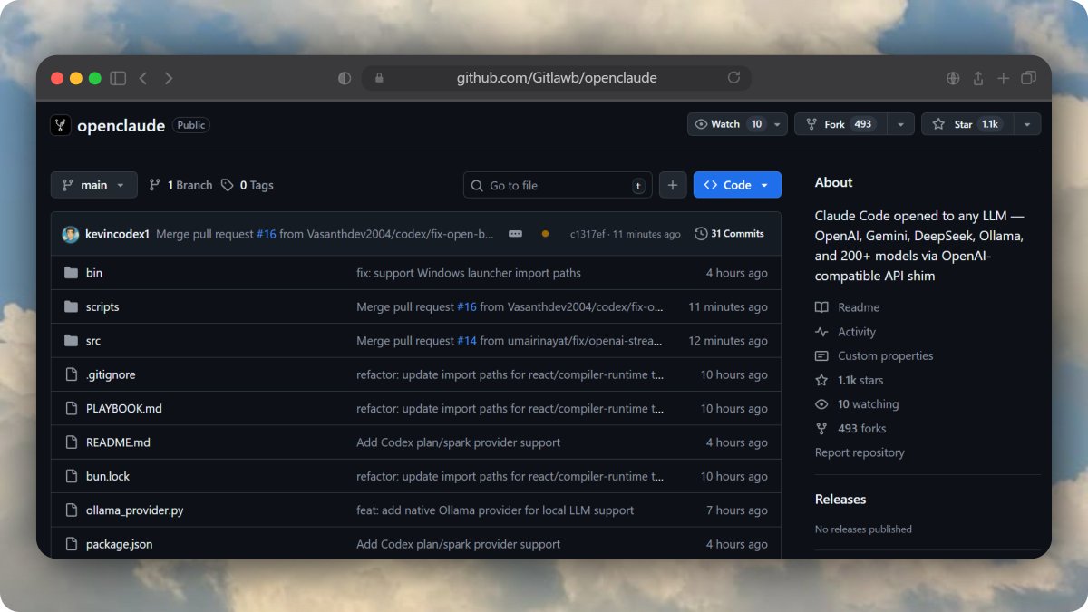1088x612 pixels.
Task: Click the .gitignore file icon
Action: [72, 374]
